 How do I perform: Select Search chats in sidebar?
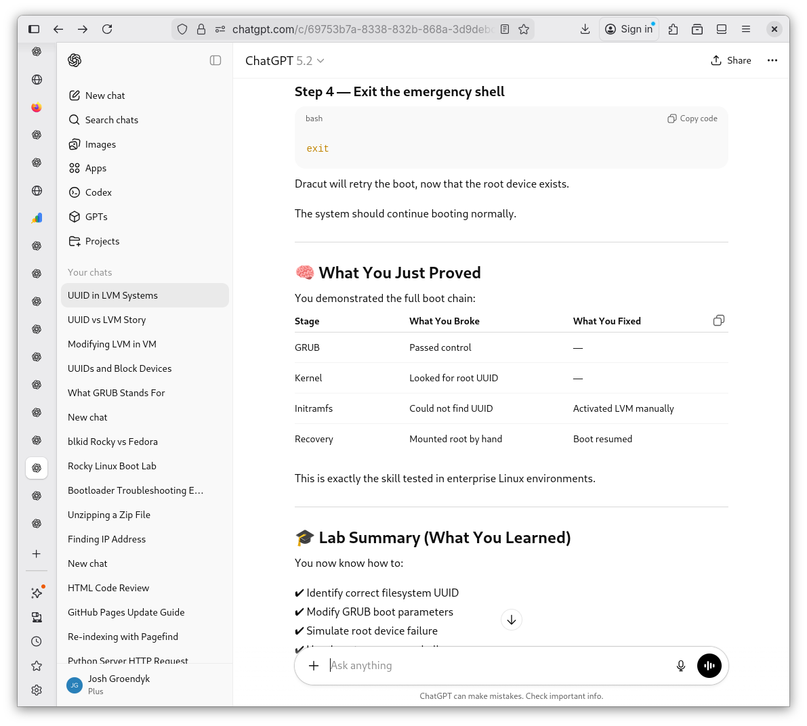(111, 120)
